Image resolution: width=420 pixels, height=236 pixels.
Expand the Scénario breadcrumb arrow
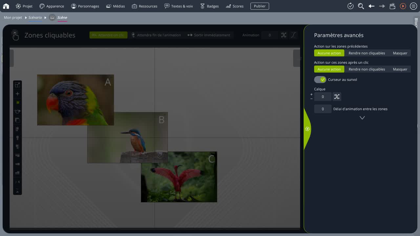point(46,18)
